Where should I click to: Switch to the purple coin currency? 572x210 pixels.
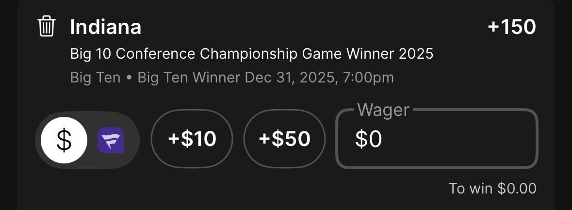point(111,141)
